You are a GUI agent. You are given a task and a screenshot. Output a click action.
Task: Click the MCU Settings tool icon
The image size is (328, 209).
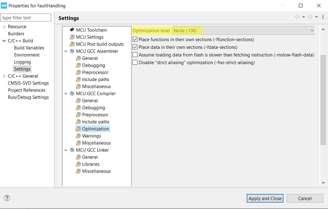[x=72, y=37]
